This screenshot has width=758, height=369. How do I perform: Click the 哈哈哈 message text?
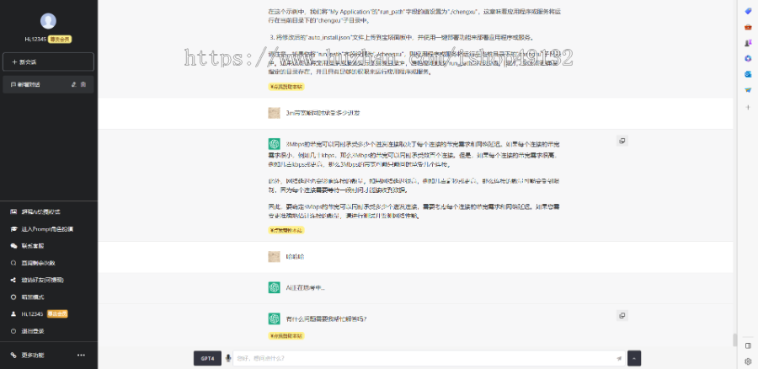click(295, 256)
